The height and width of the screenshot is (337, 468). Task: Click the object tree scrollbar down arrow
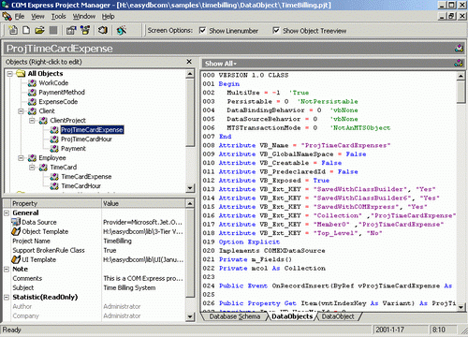(x=190, y=188)
